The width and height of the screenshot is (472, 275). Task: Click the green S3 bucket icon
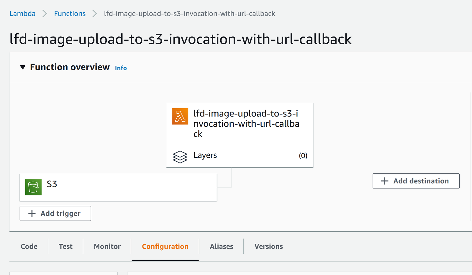pyautogui.click(x=33, y=187)
